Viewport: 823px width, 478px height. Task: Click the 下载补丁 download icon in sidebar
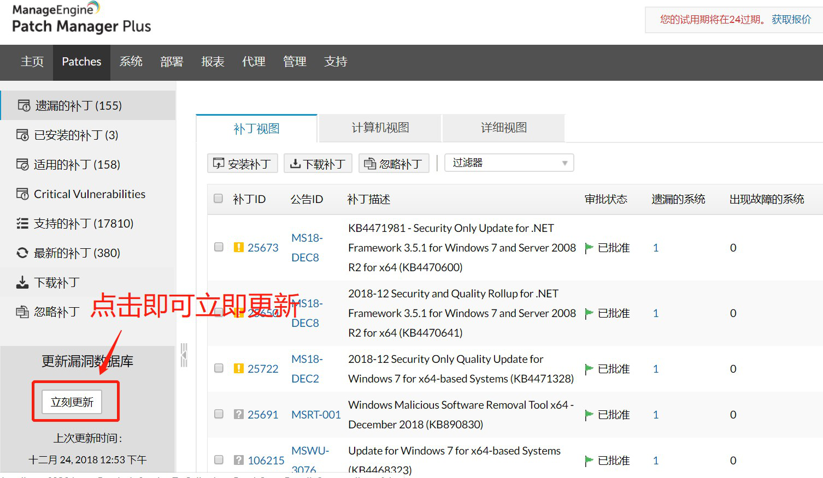pyautogui.click(x=22, y=282)
